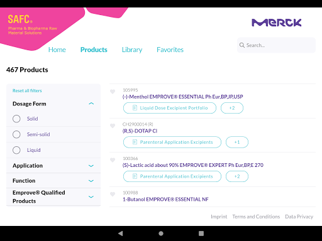Screen dimensions: 322x241
Task: Expand the Application filter section
Action: point(91,166)
